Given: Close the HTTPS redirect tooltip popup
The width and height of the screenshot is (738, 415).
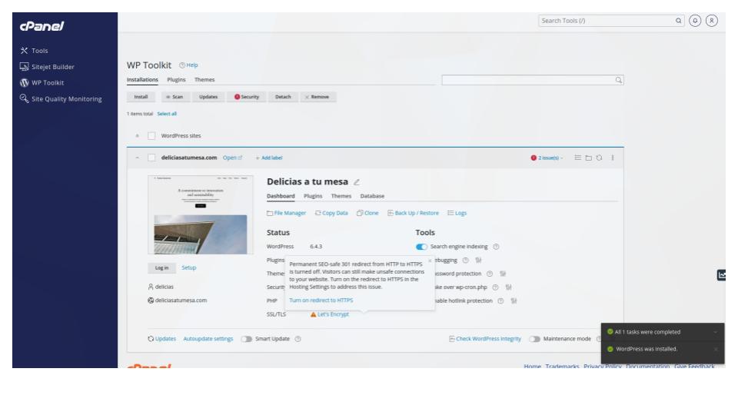Looking at the screenshot, I should [430, 261].
